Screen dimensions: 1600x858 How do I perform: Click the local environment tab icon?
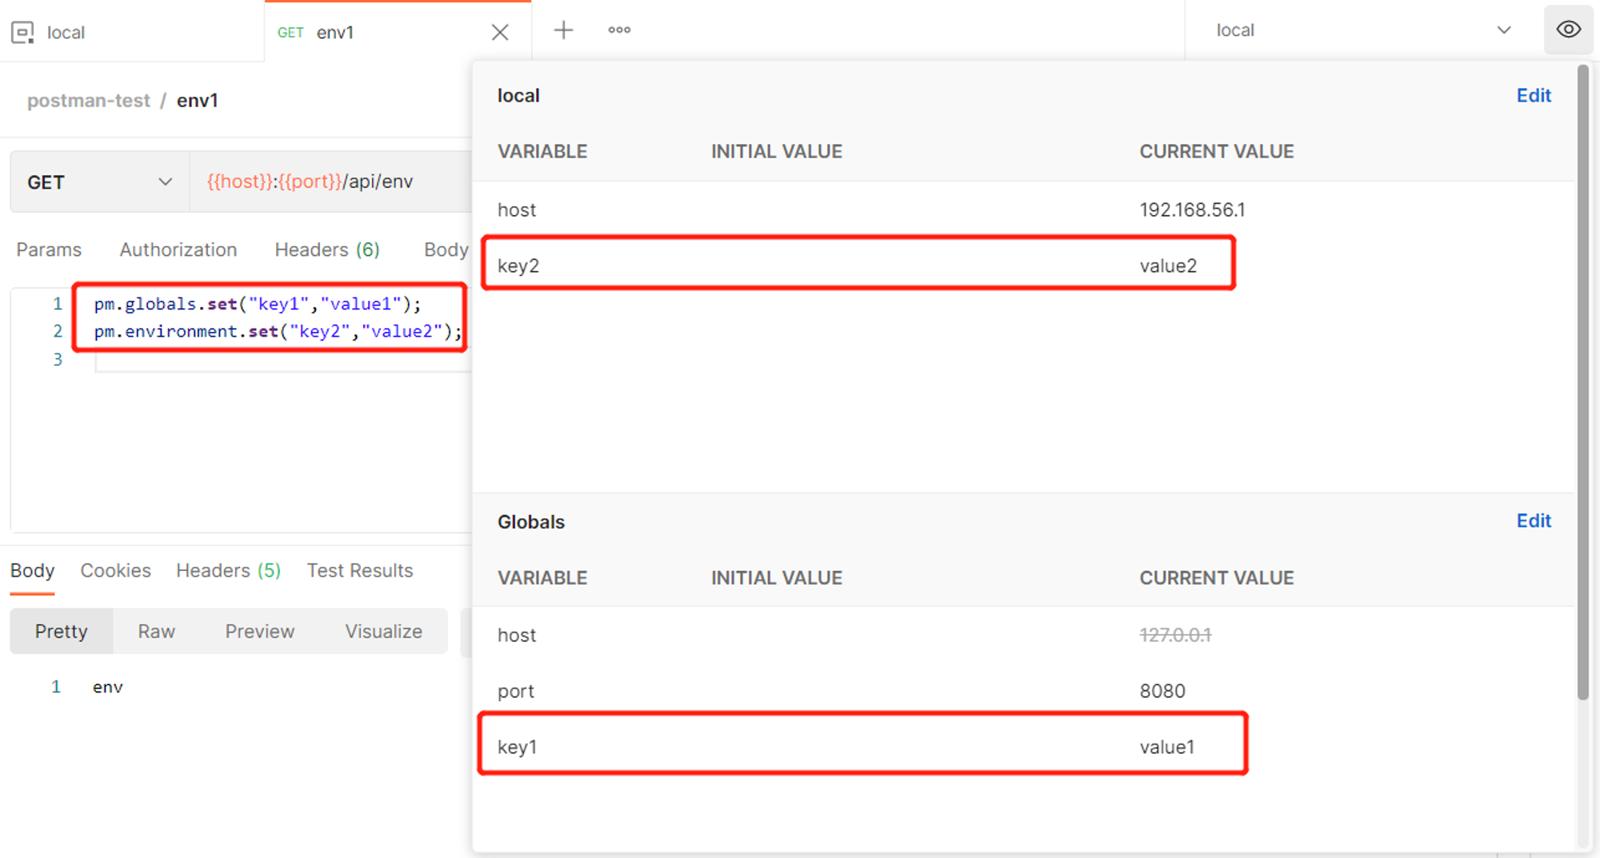click(22, 33)
